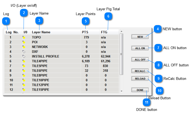Select the TILE12PIPE layer name
The image size is (193, 116).
click(x=40, y=85)
